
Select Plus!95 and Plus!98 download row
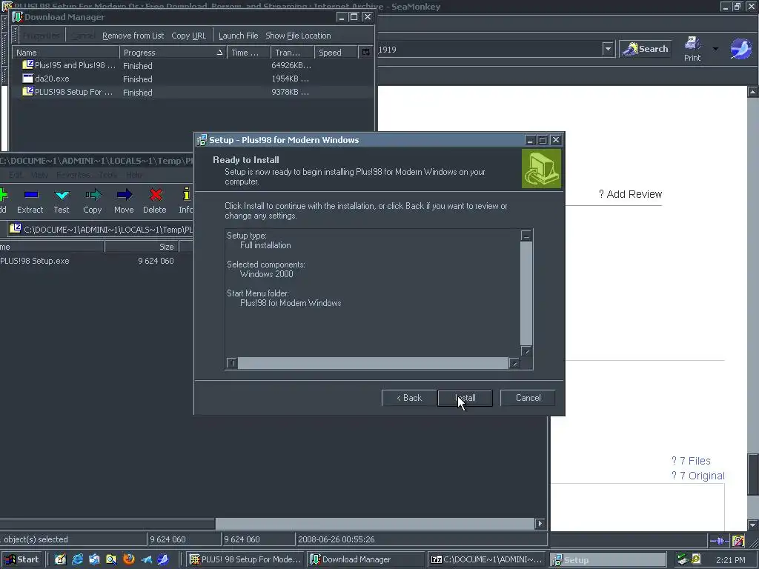pyautogui.click(x=192, y=65)
